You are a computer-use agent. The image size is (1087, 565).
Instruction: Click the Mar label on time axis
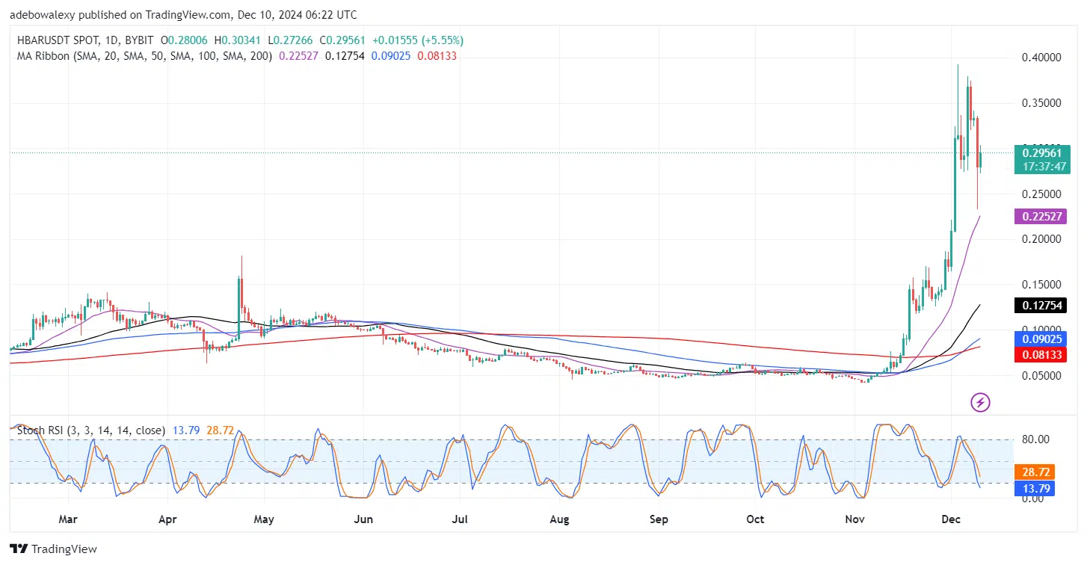(67, 519)
